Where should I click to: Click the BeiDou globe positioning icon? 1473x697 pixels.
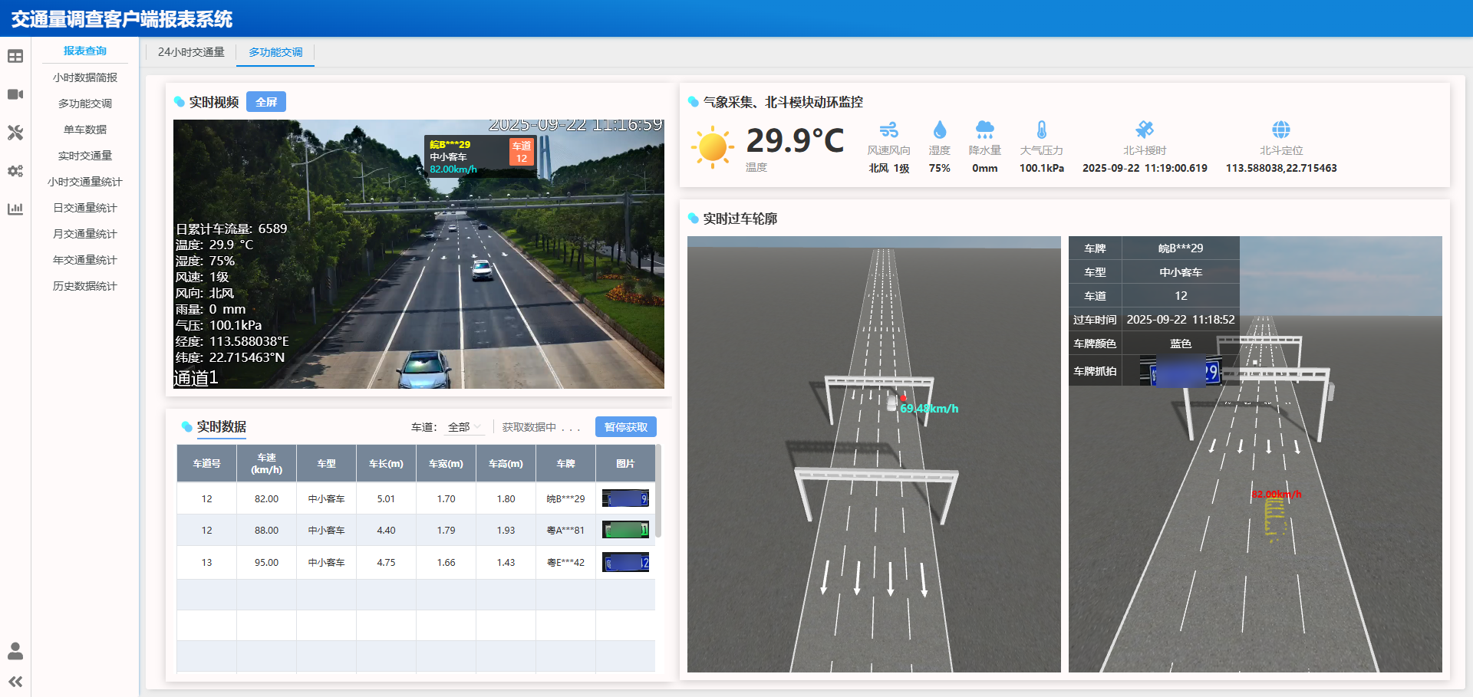1280,130
